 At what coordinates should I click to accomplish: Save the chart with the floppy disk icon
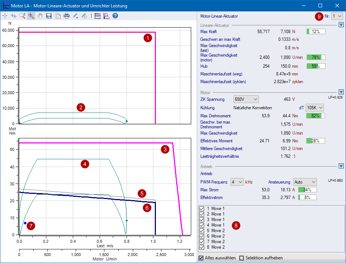click(49, 16)
